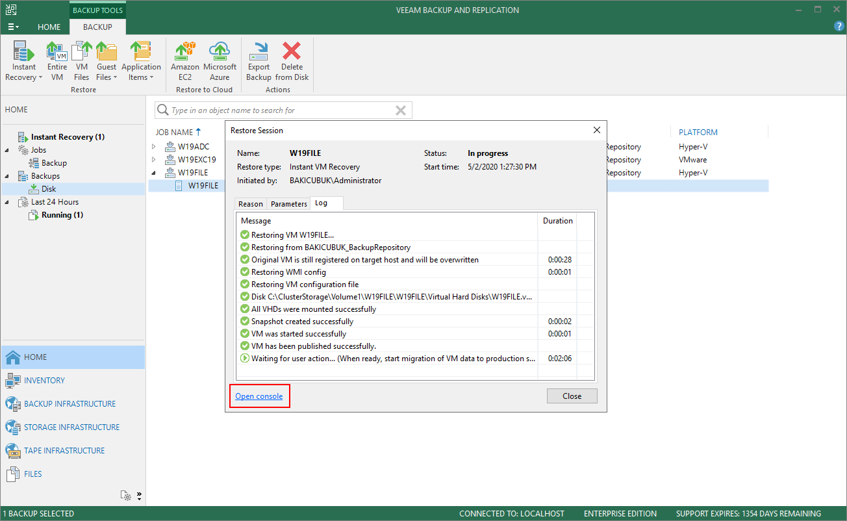
Task: Open the STORAGE INFRASTRUCTURE view
Action: point(73,427)
